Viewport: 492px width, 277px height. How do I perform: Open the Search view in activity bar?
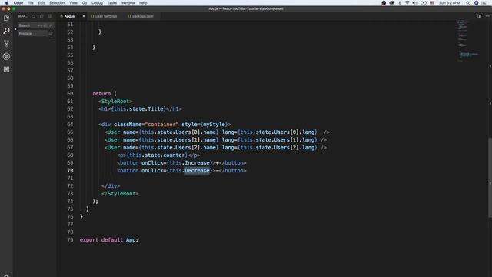(6, 31)
